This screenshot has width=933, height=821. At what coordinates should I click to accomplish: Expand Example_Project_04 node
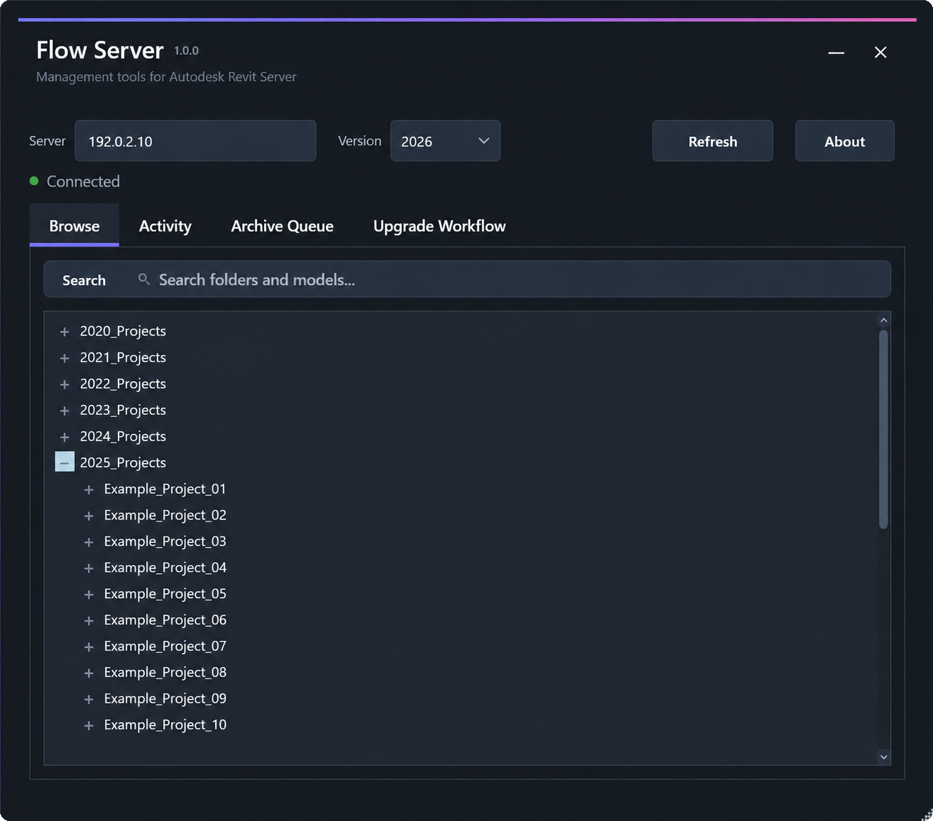(89, 568)
